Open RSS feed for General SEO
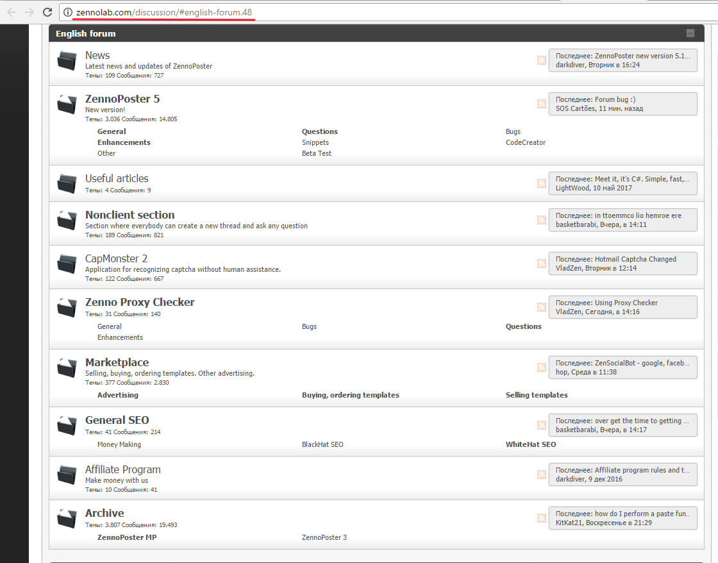 tap(541, 425)
